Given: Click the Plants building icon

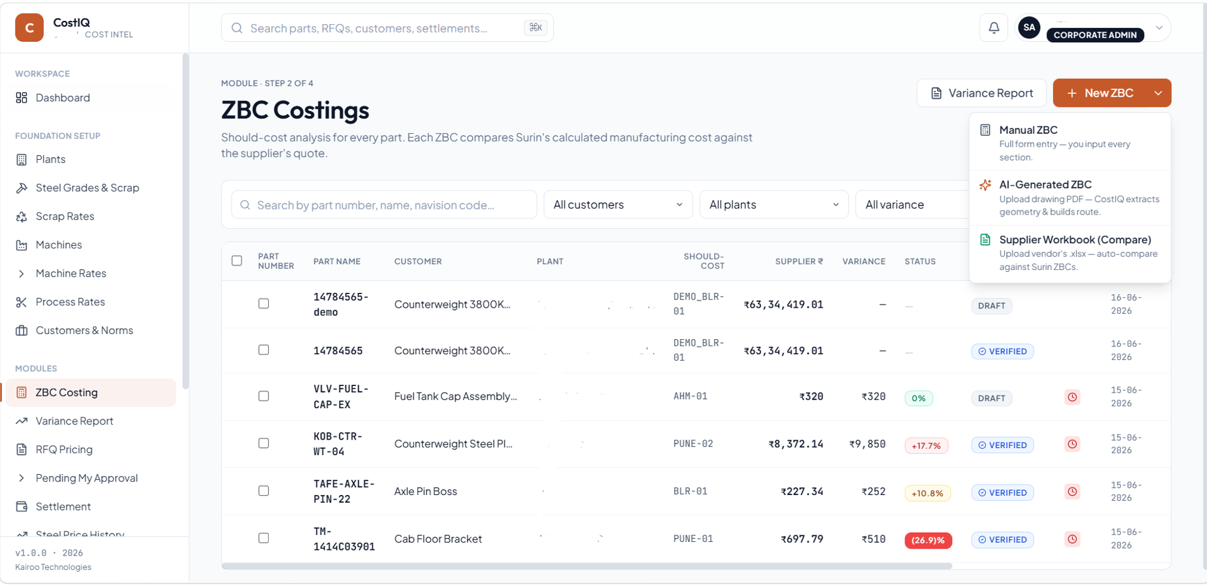Looking at the screenshot, I should point(22,160).
